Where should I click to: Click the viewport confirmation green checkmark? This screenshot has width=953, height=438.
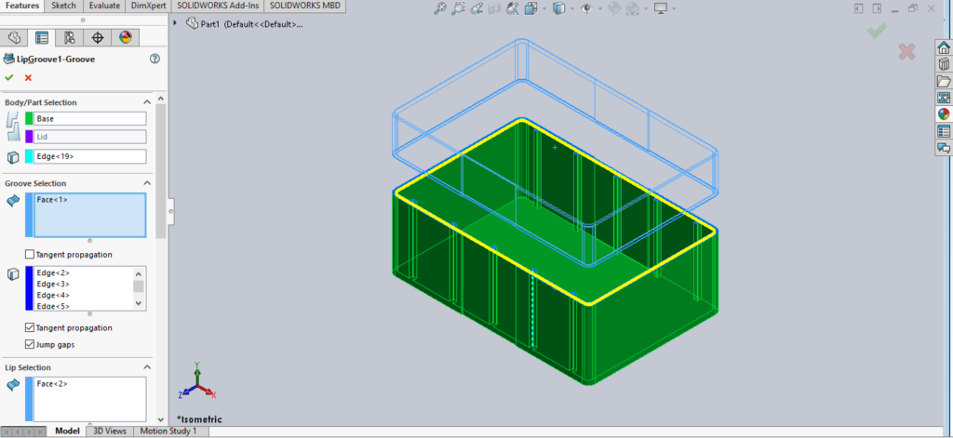[877, 31]
